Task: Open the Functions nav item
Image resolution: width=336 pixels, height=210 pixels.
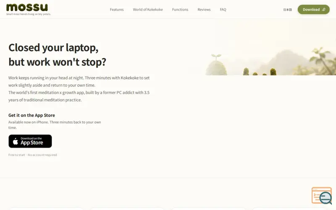Action: pyautogui.click(x=180, y=9)
